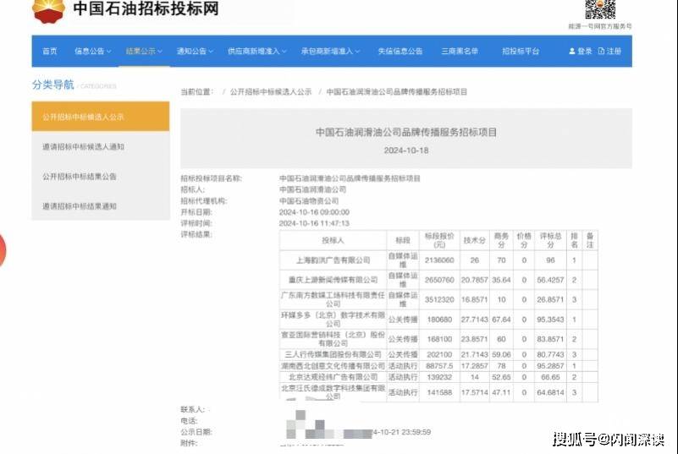Screen dimensions: 678x454
Task: Expand the 供应商新增准入 dropdown arrow
Action: pos(284,52)
